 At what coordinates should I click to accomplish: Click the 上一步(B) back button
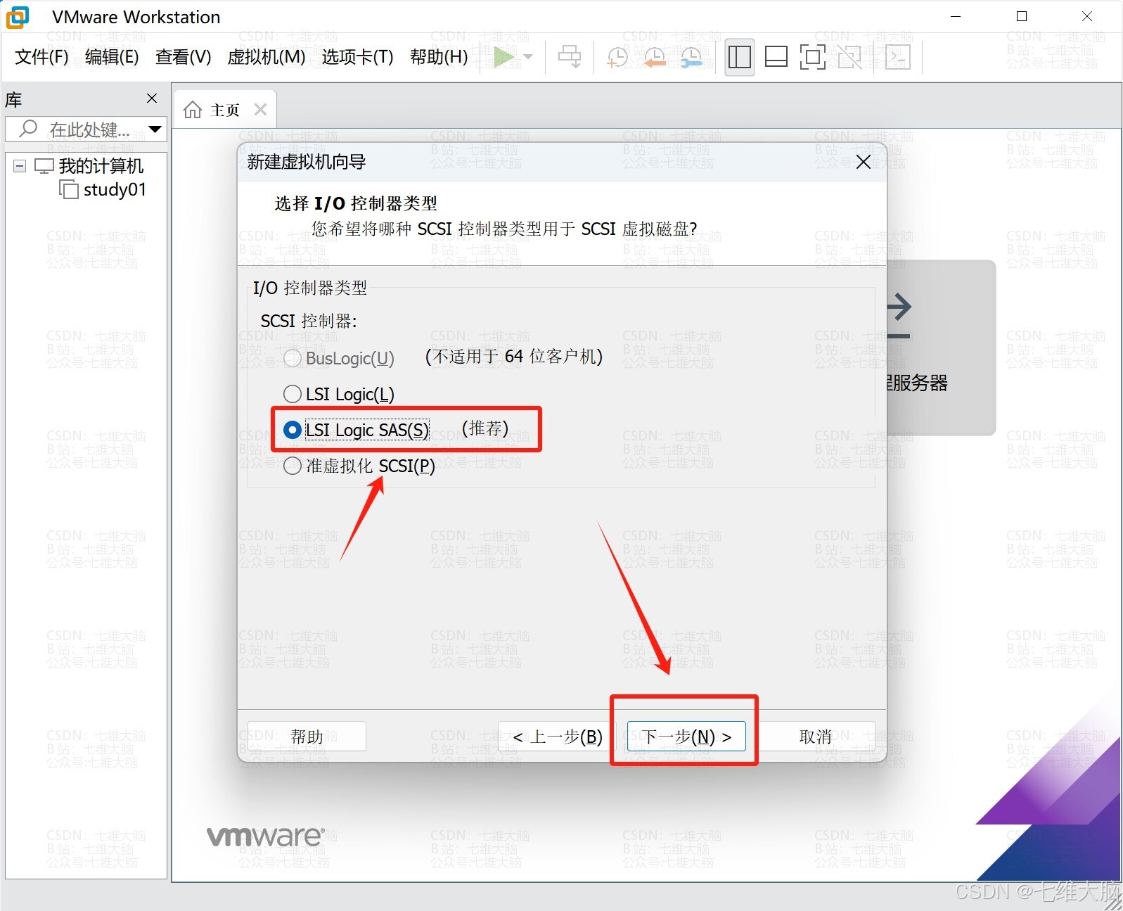pos(558,737)
